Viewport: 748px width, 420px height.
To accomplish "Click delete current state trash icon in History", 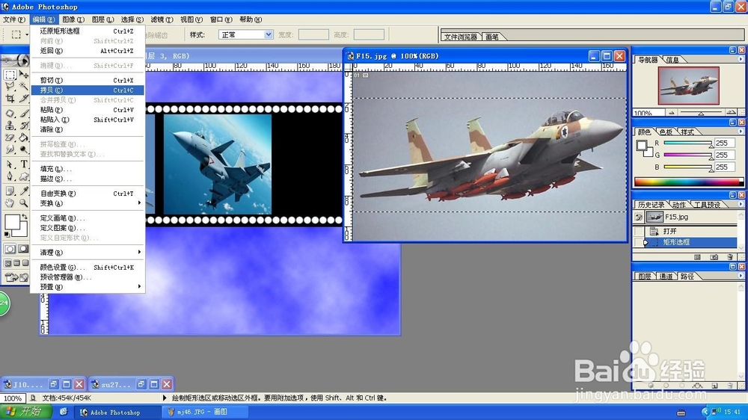I will click(x=730, y=257).
